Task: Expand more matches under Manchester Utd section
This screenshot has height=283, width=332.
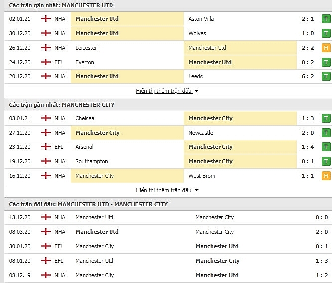Action: [x=164, y=91]
